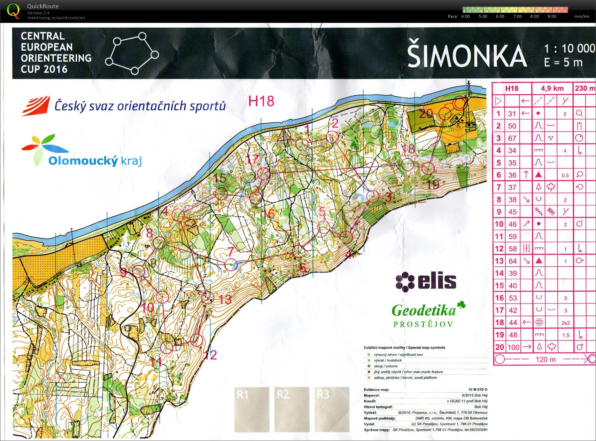Click the pentagon course logo in map header

pyautogui.click(x=132, y=53)
